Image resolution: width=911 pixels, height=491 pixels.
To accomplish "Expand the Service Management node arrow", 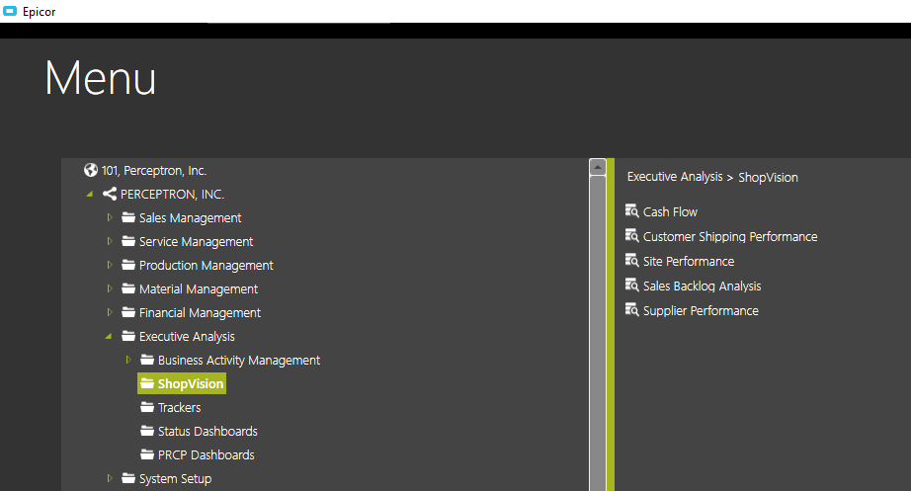I will pyautogui.click(x=110, y=241).
